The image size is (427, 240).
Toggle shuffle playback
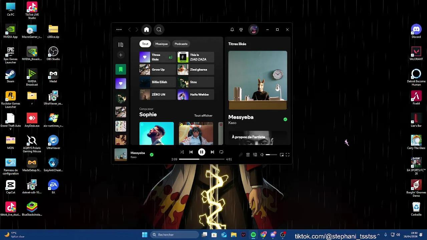tap(182, 152)
